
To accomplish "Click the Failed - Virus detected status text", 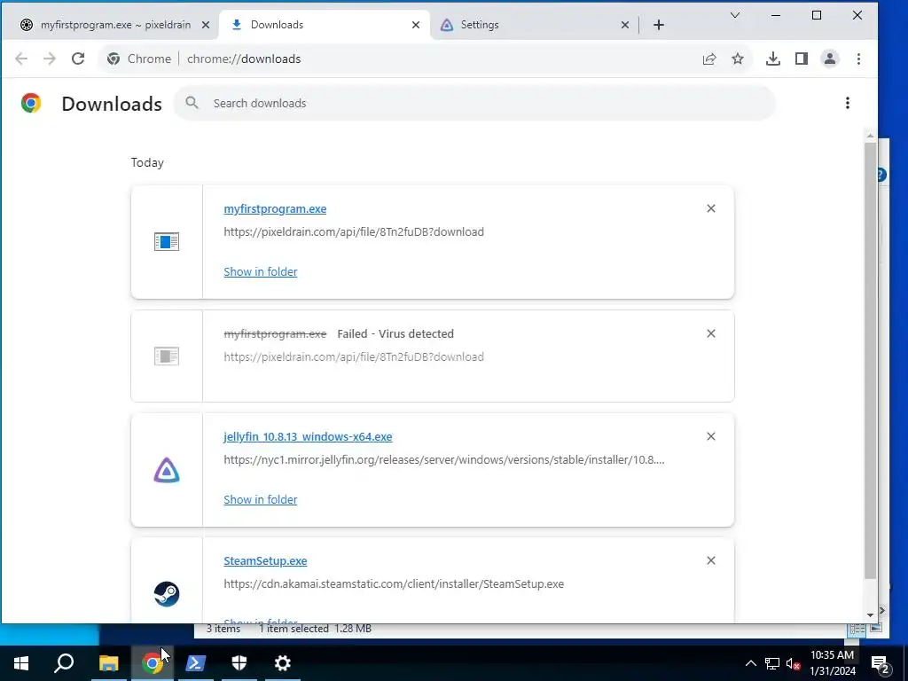I will click(395, 333).
